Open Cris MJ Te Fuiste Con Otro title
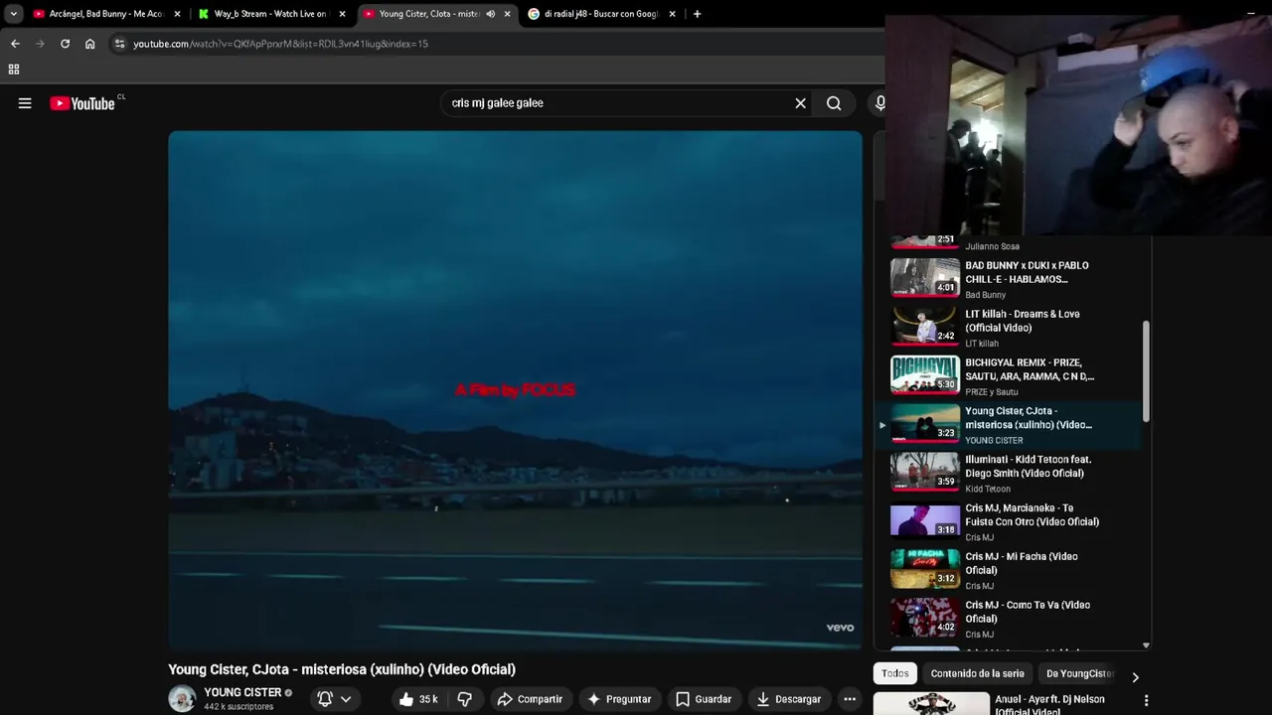1272x715 pixels. pyautogui.click(x=1032, y=514)
